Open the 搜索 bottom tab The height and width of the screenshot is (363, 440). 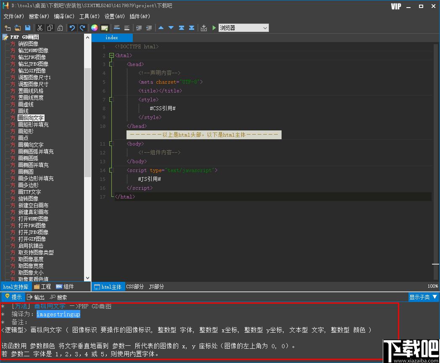59,297
